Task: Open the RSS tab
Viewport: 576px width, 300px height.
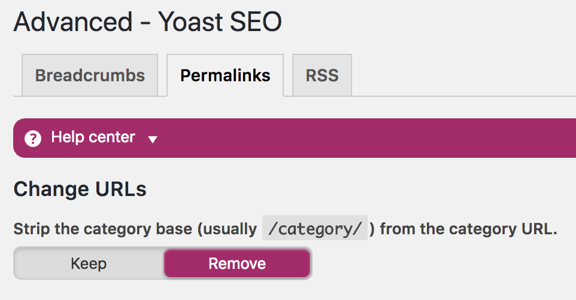Action: (322, 75)
